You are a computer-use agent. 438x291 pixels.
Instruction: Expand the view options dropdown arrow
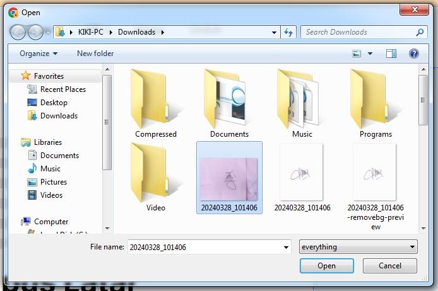click(370, 54)
